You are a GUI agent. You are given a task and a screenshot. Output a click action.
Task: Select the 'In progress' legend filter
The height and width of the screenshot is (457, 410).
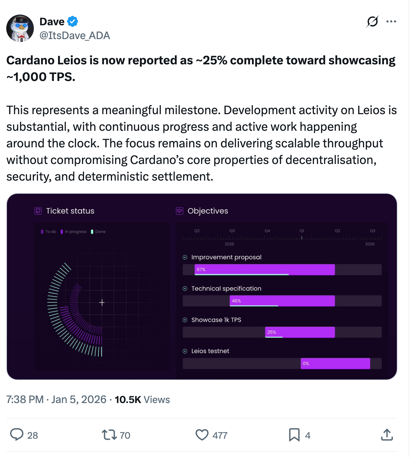pos(74,231)
